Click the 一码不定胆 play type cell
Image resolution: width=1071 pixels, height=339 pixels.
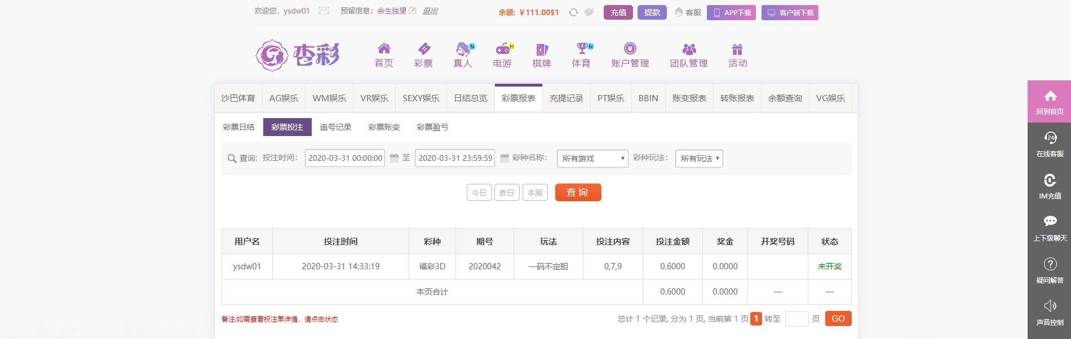pos(548,266)
